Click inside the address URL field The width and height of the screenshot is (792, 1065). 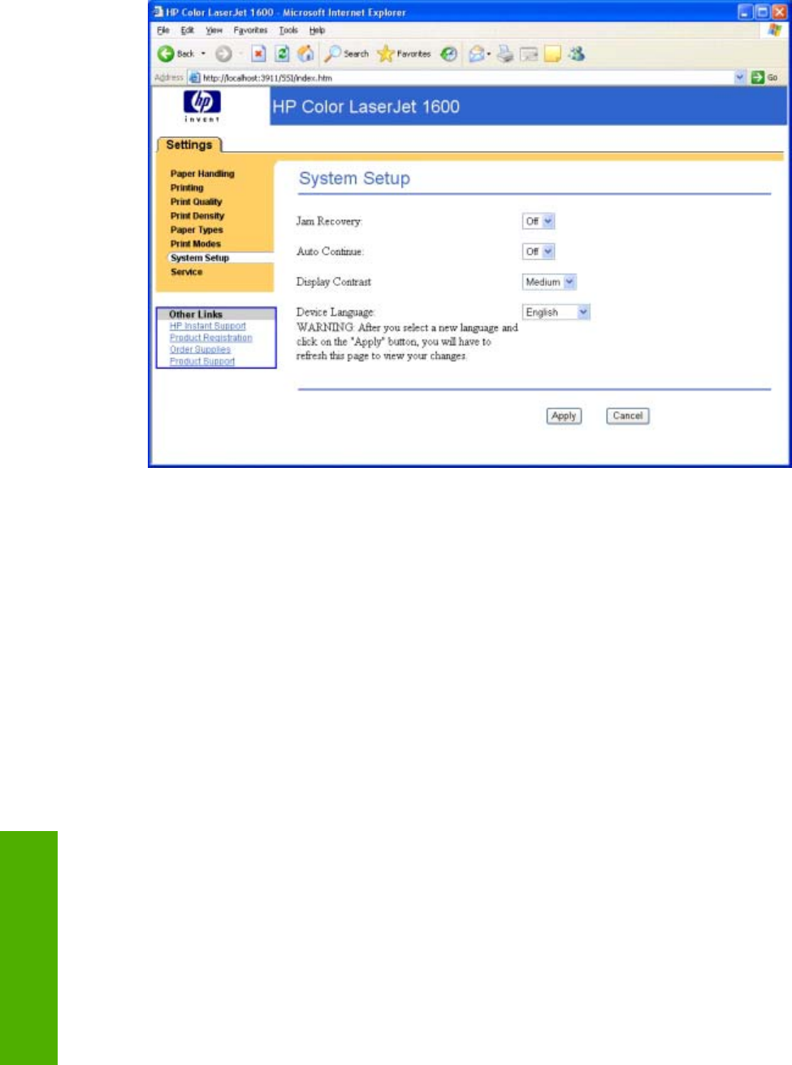tap(467, 77)
